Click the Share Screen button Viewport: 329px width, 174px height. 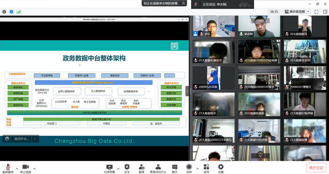[x=109, y=168]
